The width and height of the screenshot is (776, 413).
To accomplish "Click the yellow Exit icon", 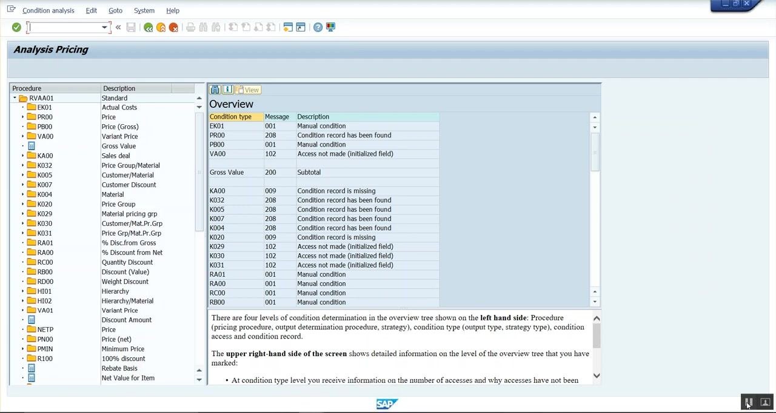I will pos(161,27).
